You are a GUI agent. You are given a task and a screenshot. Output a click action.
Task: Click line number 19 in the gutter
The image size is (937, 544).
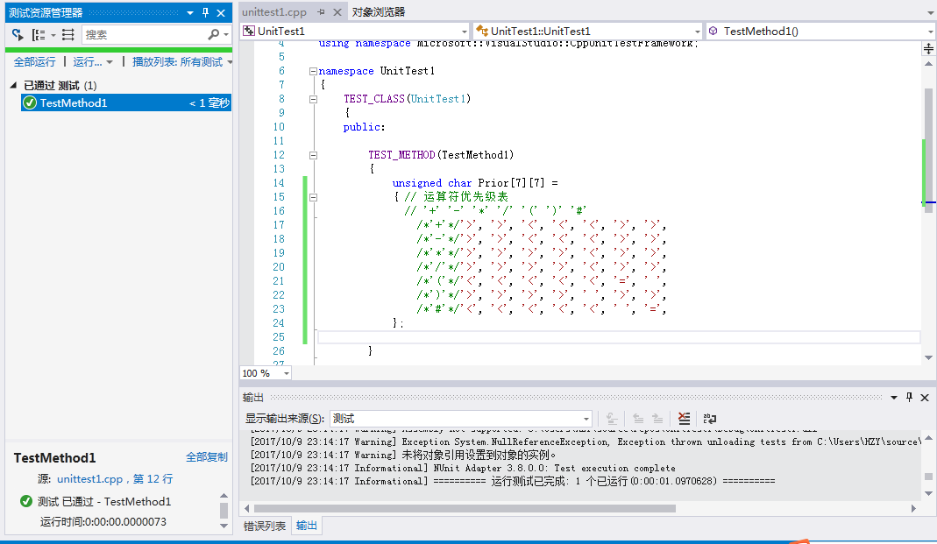(279, 253)
